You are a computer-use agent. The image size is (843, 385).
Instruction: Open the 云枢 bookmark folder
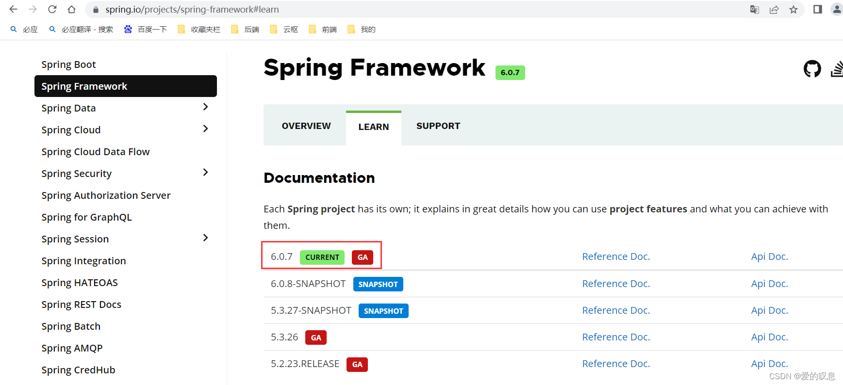point(284,30)
